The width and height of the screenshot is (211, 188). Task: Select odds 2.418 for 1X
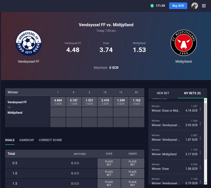(x=105, y=102)
